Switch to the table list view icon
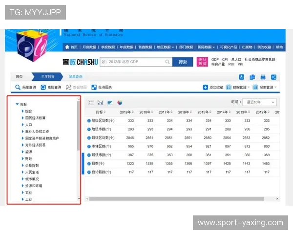The height and width of the screenshot is (235, 293). click(x=91, y=102)
